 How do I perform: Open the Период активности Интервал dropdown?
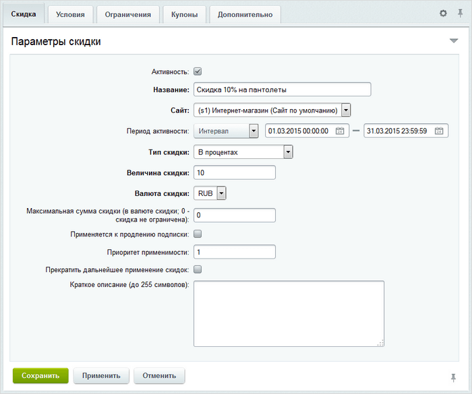[254, 131]
